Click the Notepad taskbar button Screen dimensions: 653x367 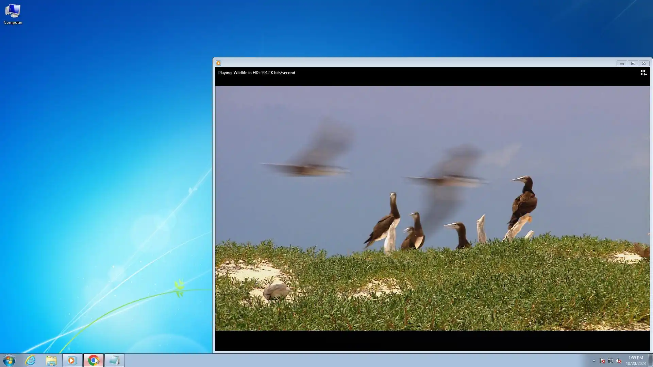[x=114, y=360]
